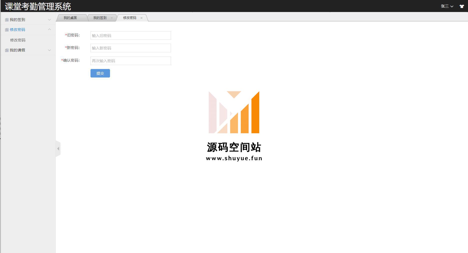
Task: Focus the 旧密码 input field
Action: pyautogui.click(x=131, y=35)
